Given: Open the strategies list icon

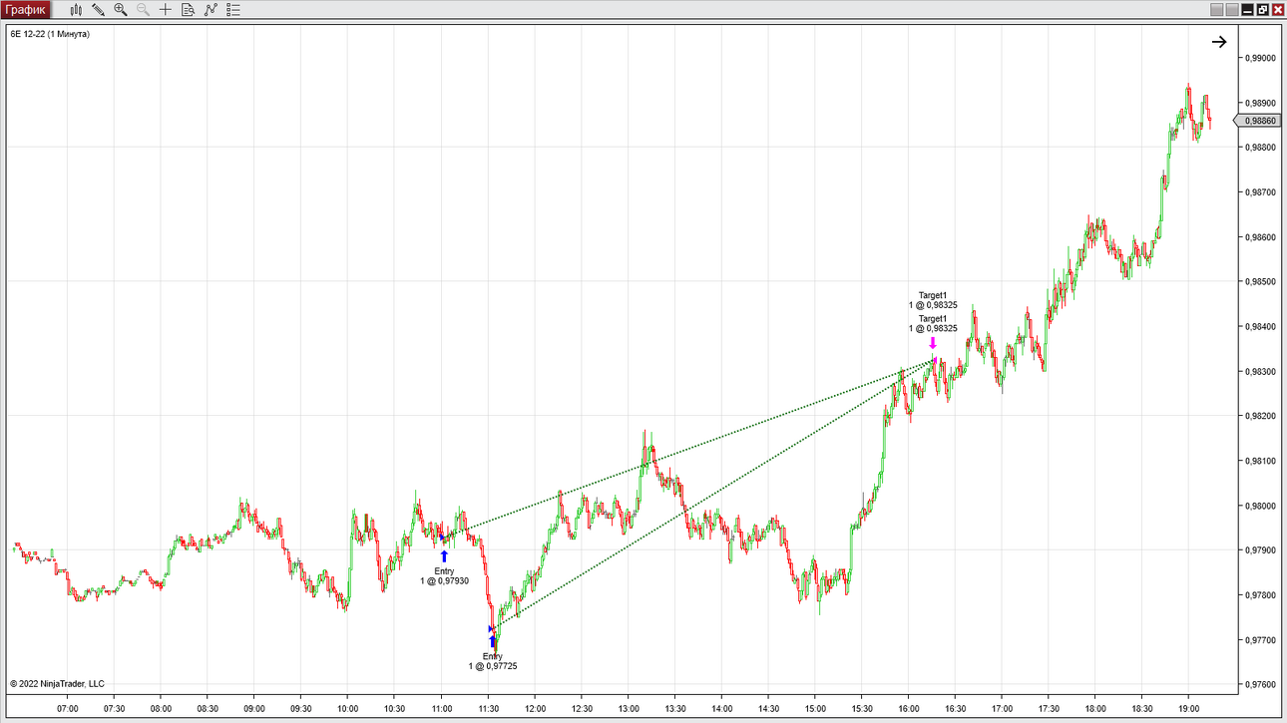Looking at the screenshot, I should 233,10.
